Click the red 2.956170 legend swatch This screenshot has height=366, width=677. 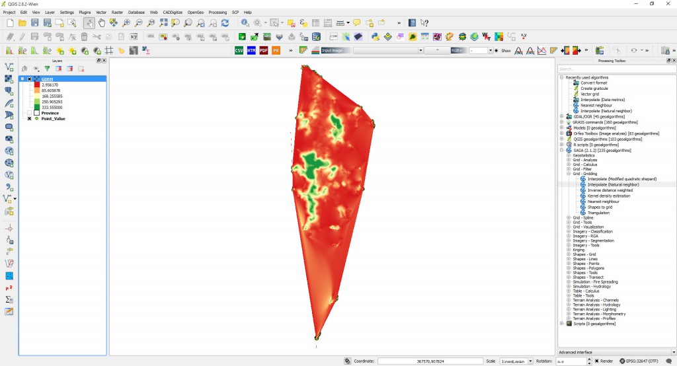(x=37, y=85)
